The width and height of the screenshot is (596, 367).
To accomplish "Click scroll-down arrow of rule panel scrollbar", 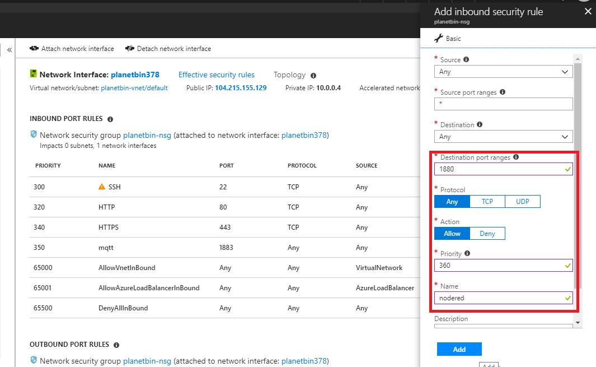I will (578, 323).
